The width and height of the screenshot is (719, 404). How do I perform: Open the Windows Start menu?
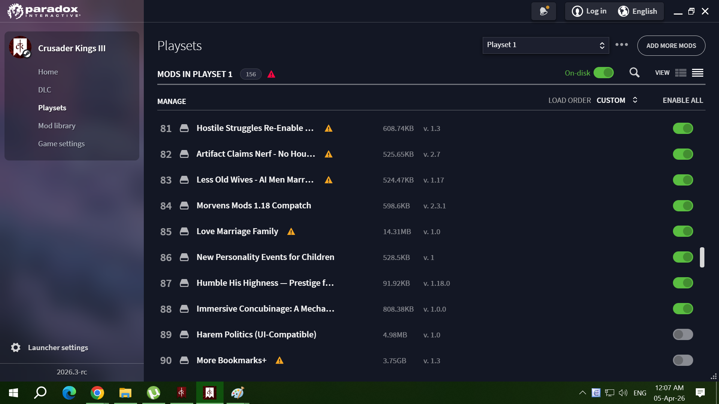13,393
